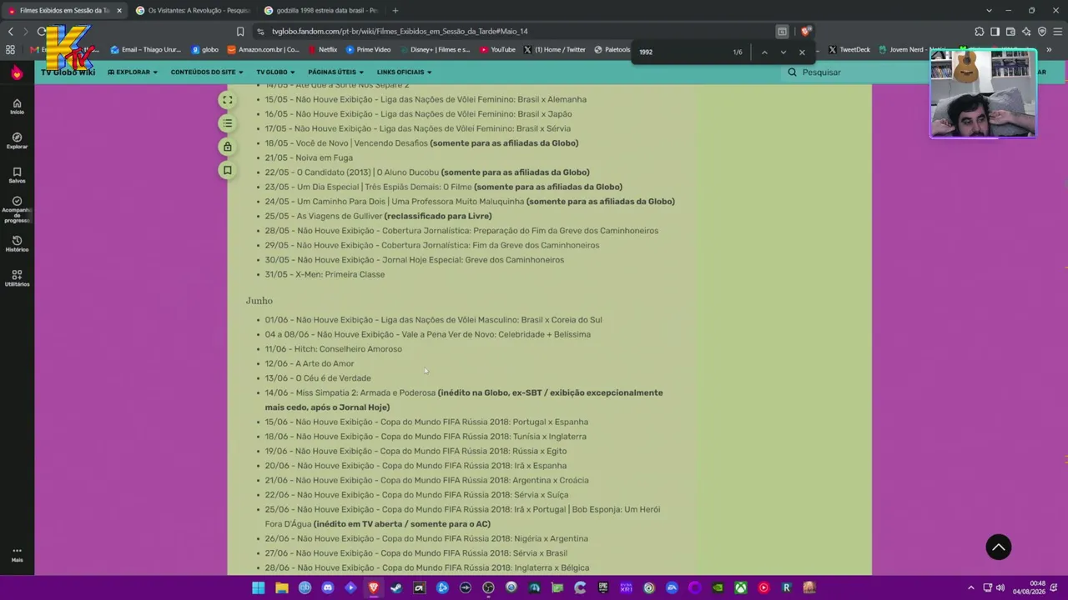
Task: Expand the Links Oficiais menu
Action: 404,72
